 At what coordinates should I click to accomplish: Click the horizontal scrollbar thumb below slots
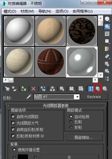11,80
